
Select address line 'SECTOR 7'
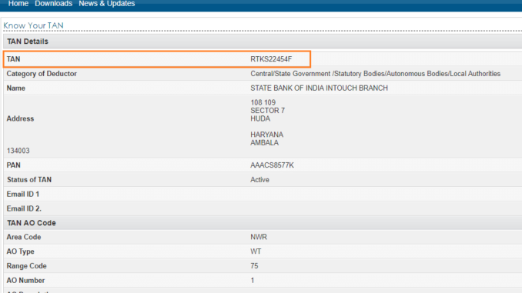pos(268,111)
